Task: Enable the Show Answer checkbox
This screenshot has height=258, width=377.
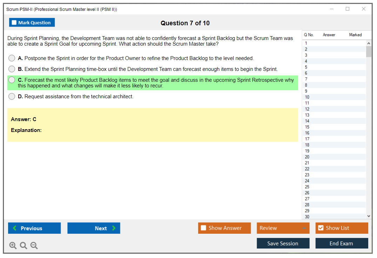Action: pos(204,228)
